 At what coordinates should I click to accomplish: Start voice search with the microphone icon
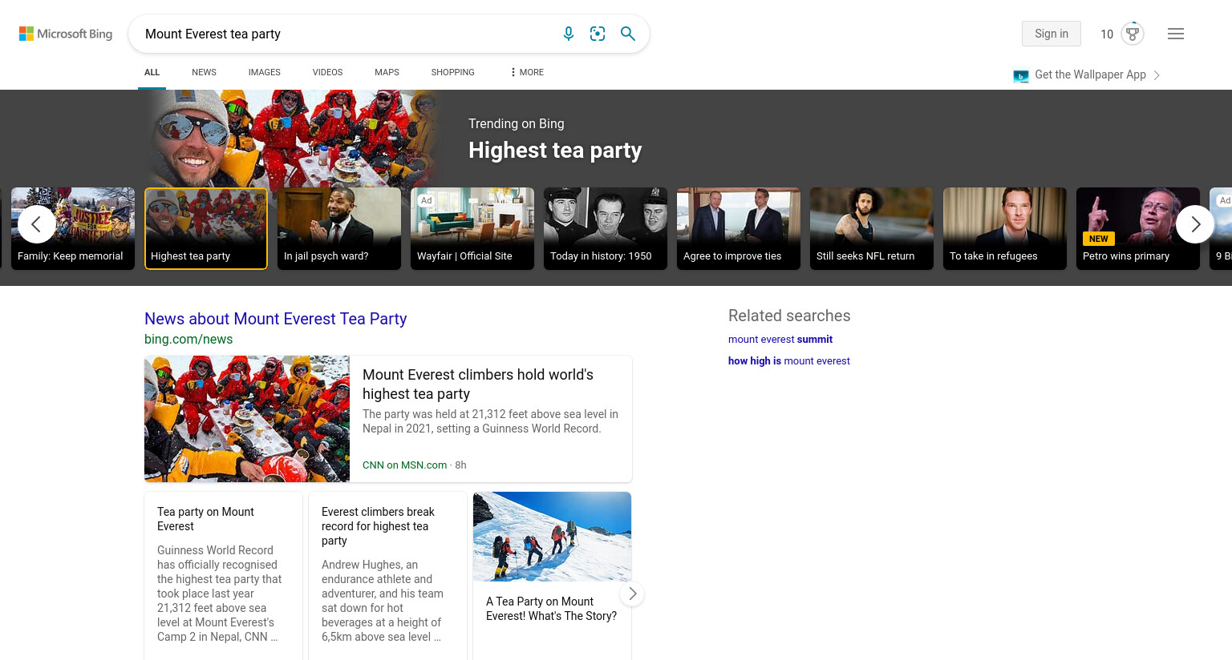coord(569,34)
